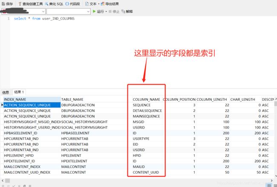Run the query with the 运行 button
This screenshot has width=277, height=187.
point(98,12)
